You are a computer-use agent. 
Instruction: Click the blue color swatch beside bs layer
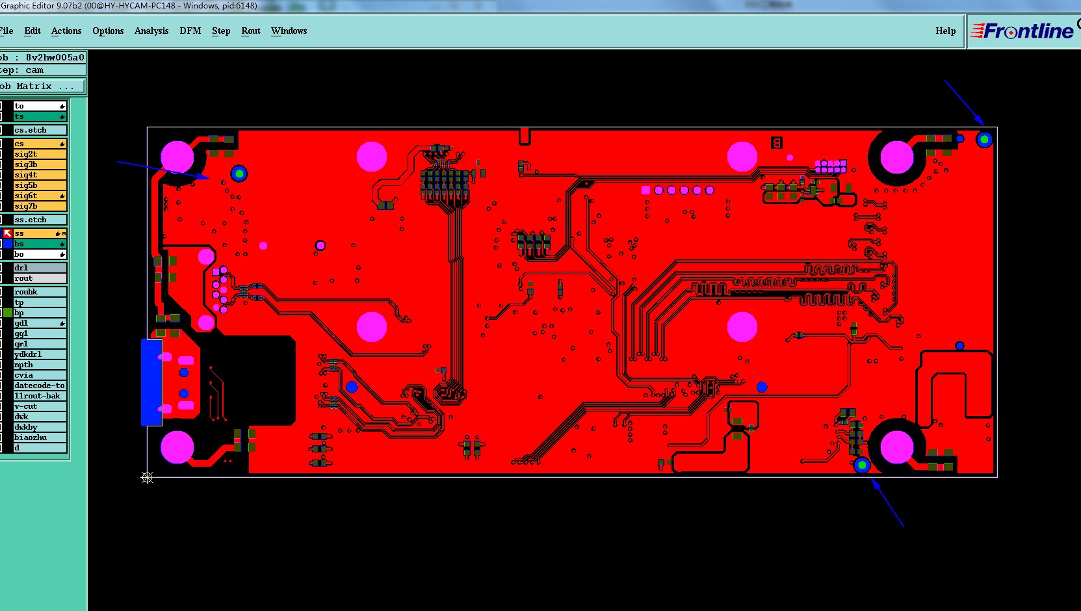(x=8, y=244)
